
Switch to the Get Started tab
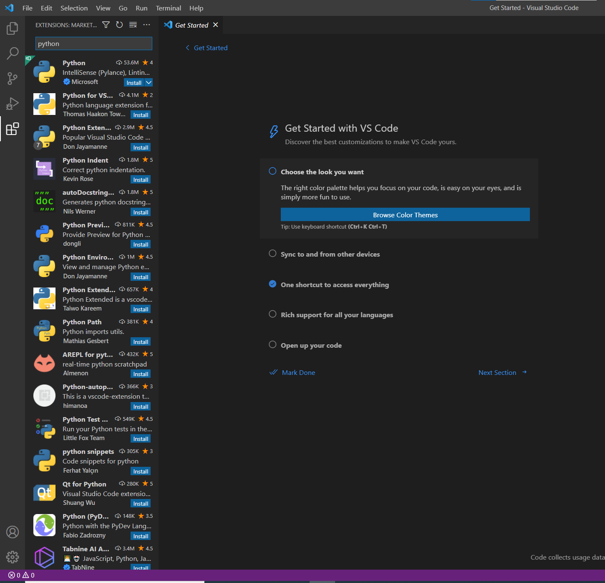tap(192, 25)
